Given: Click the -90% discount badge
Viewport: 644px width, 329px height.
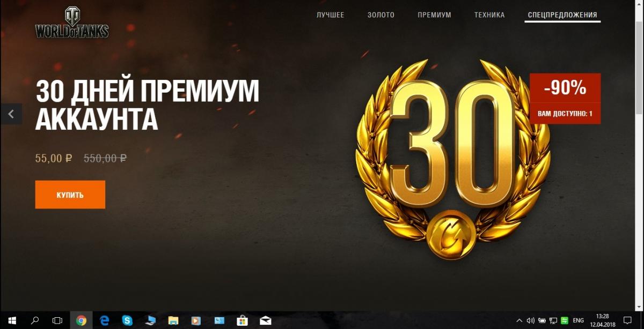Looking at the screenshot, I should coord(565,88).
